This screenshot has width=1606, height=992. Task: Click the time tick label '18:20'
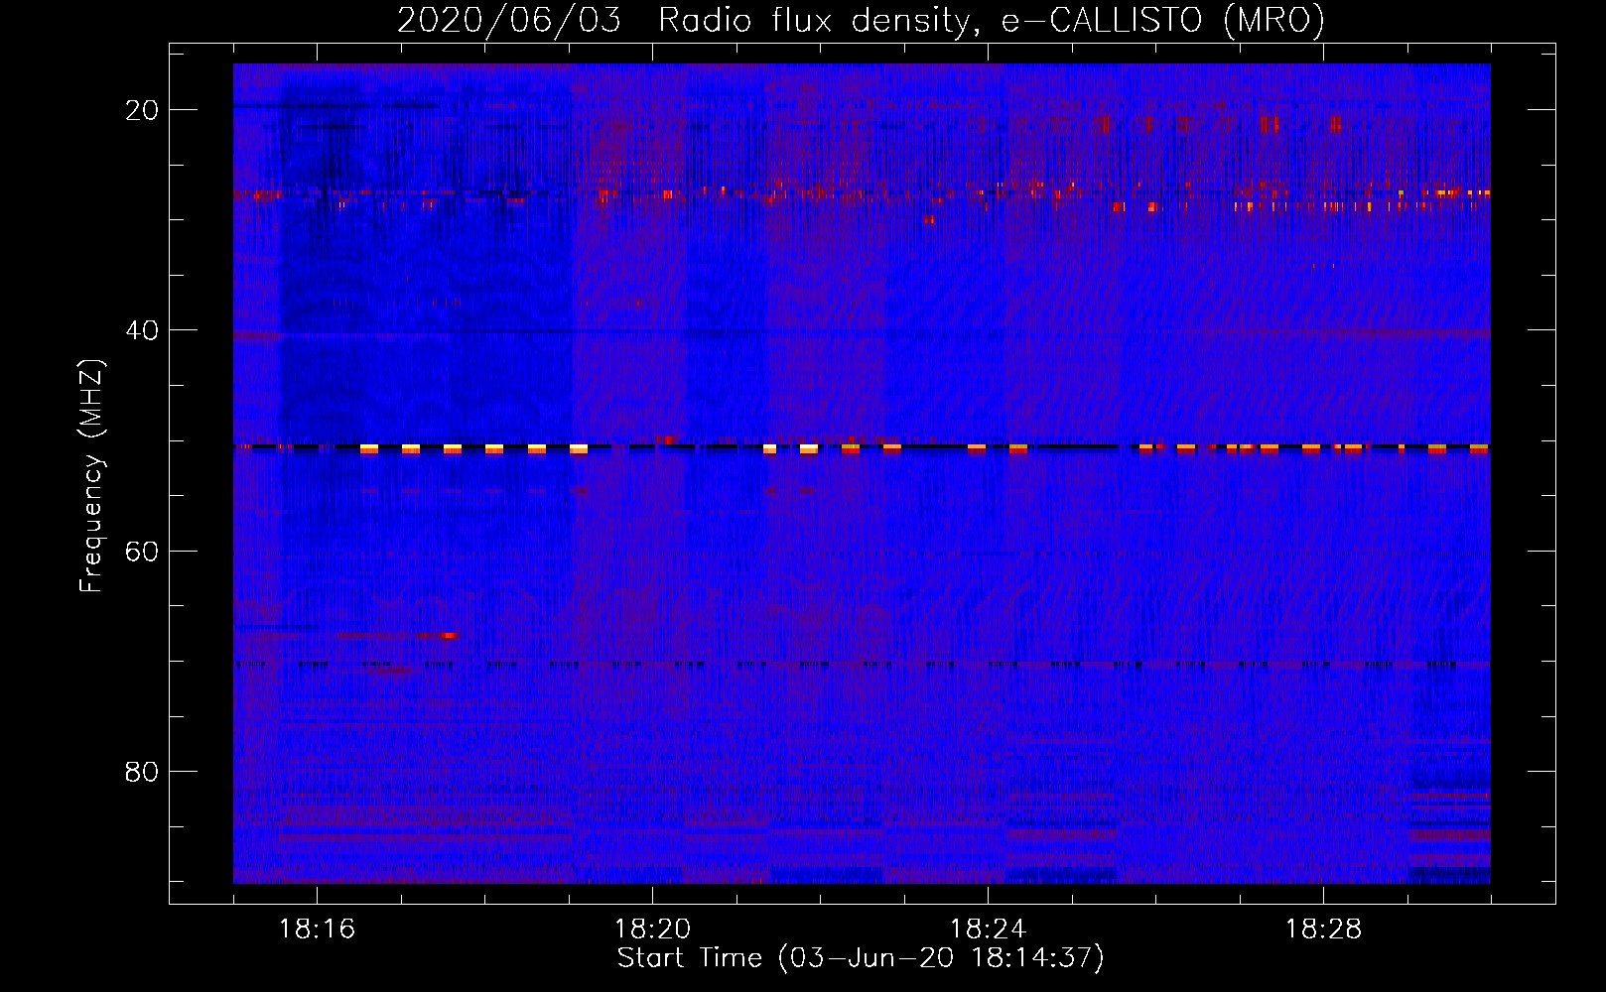coord(652,930)
